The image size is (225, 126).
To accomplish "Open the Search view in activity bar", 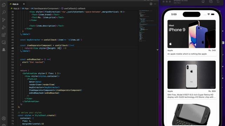I will point(4,13).
